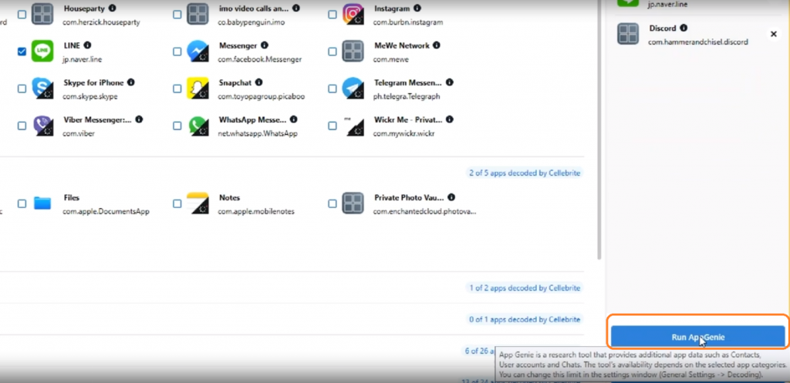Check the Private Photo Vault checkbox

tap(332, 204)
